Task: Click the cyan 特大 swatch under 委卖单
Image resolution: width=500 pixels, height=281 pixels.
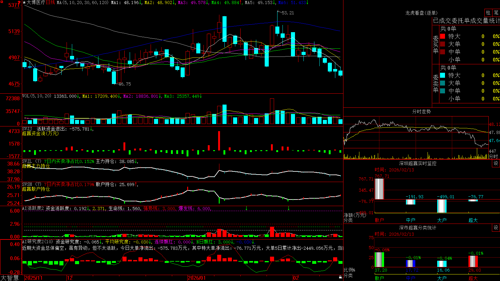Action: tap(442, 75)
